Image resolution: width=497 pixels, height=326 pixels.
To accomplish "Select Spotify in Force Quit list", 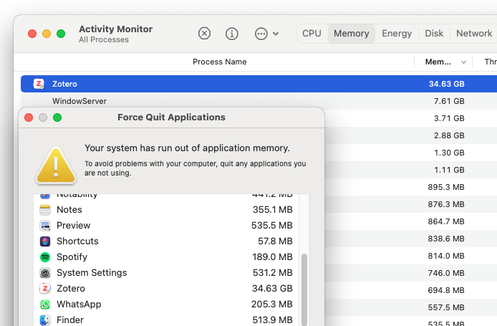I will [x=166, y=257].
